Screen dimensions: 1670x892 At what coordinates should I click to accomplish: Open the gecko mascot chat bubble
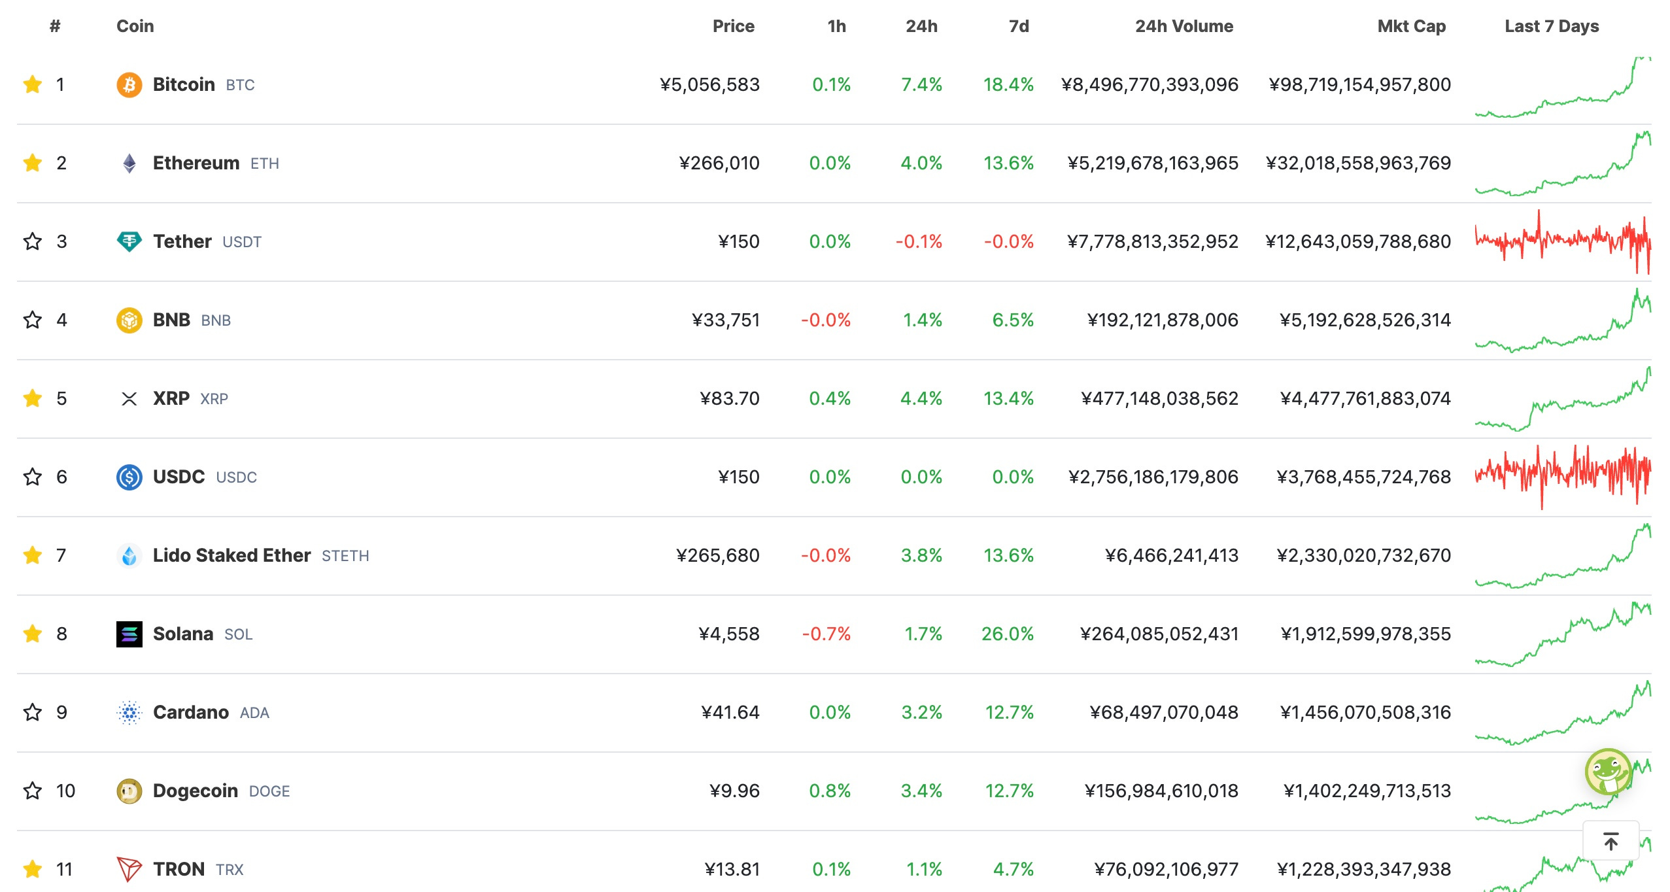click(1609, 772)
